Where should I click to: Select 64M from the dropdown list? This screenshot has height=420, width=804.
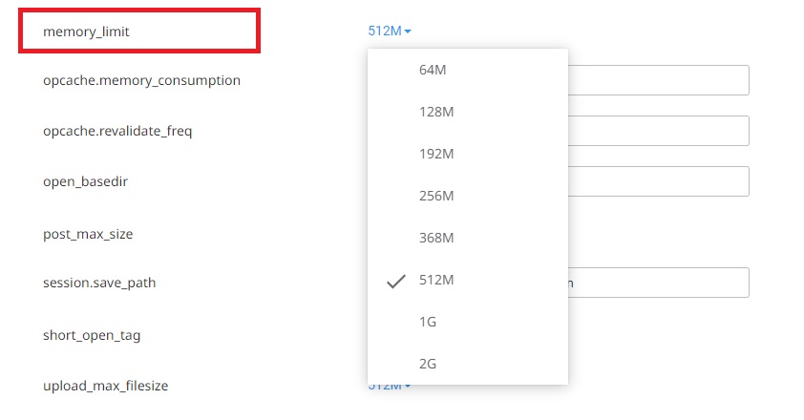[468, 70]
